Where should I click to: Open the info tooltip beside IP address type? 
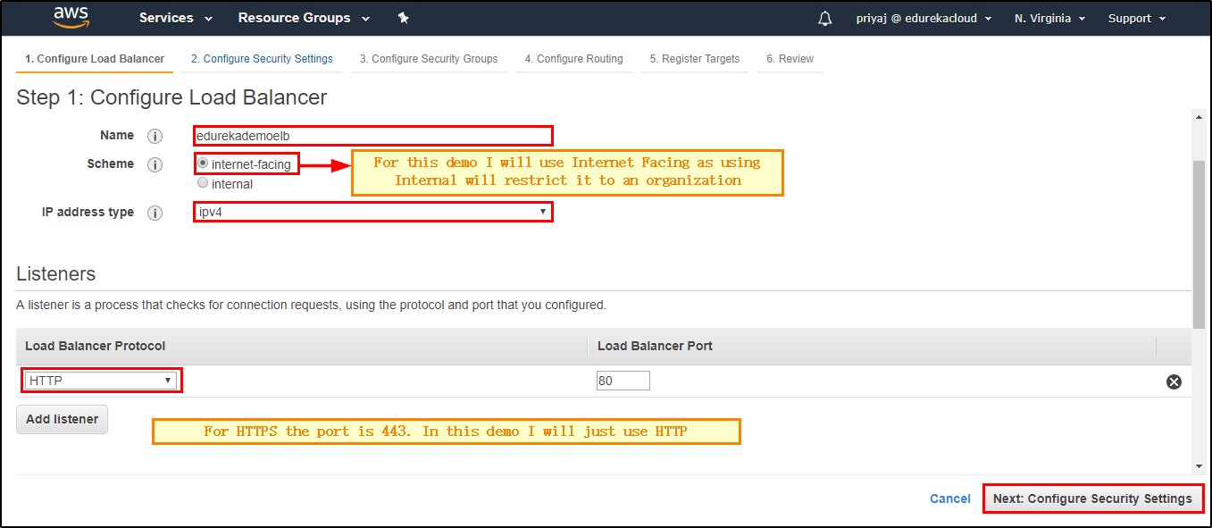tap(155, 212)
